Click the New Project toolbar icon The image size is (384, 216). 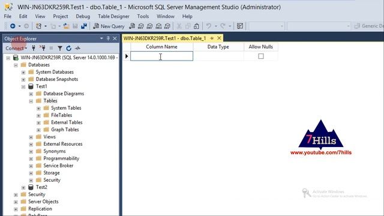(x=38, y=26)
